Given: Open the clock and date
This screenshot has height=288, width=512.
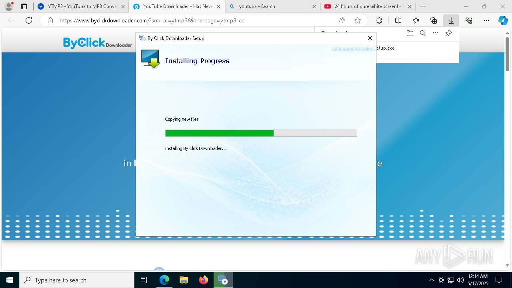Looking at the screenshot, I should (x=478, y=280).
